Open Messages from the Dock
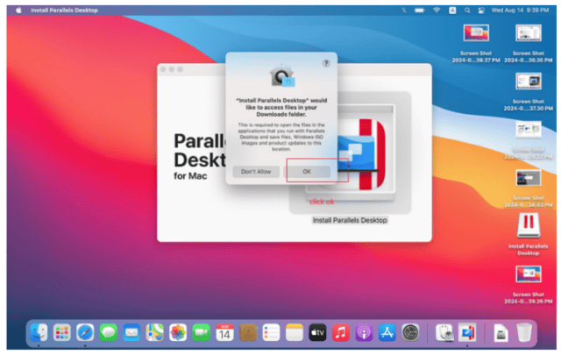The width and height of the screenshot is (561, 355). (109, 333)
